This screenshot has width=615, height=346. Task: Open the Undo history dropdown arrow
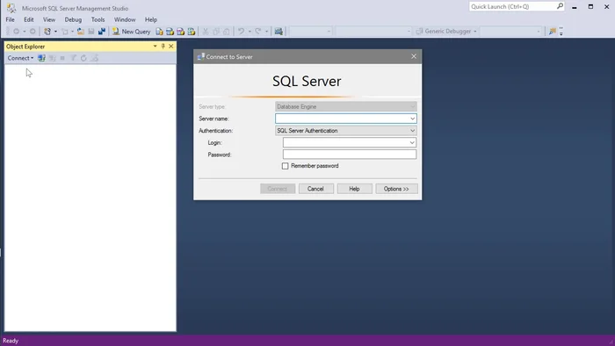pos(249,32)
